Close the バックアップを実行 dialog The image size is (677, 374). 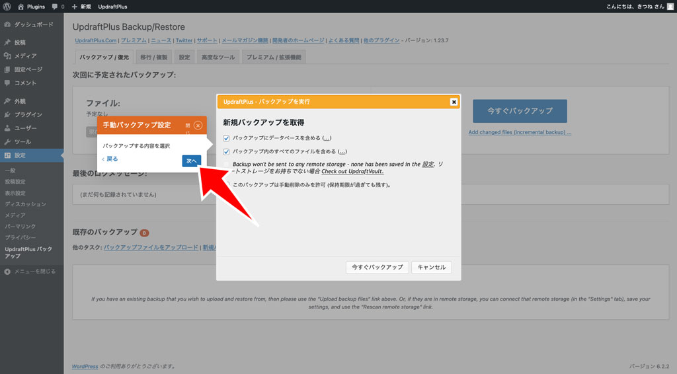(454, 102)
